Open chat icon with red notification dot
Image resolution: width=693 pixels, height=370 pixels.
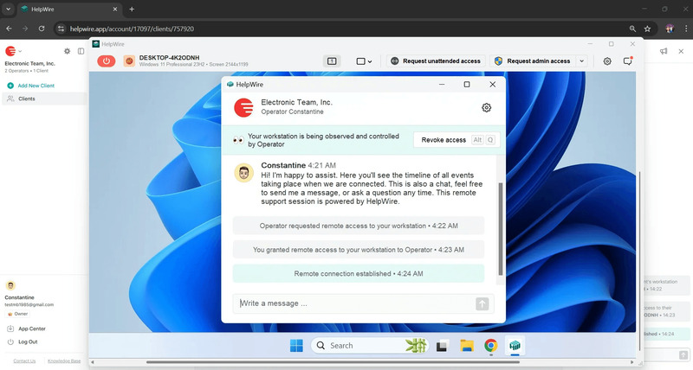627,61
